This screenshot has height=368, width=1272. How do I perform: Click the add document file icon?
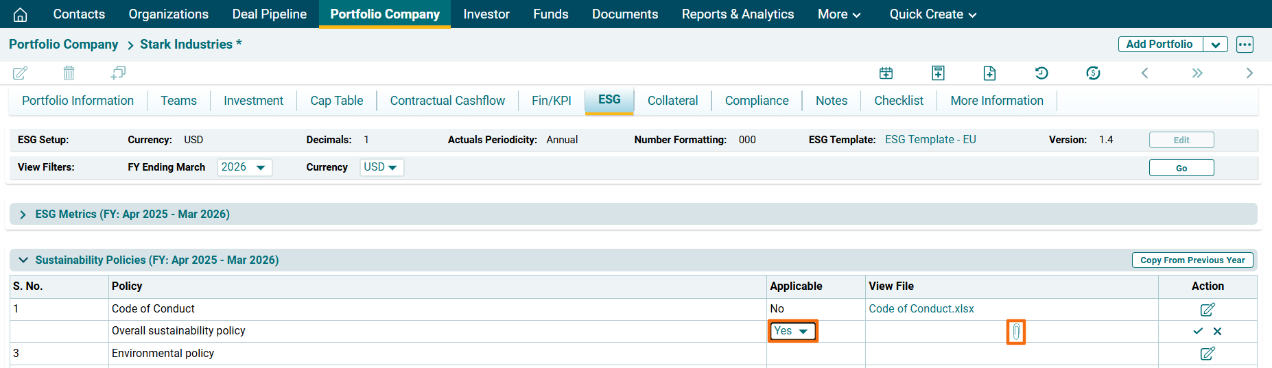pyautogui.click(x=989, y=73)
